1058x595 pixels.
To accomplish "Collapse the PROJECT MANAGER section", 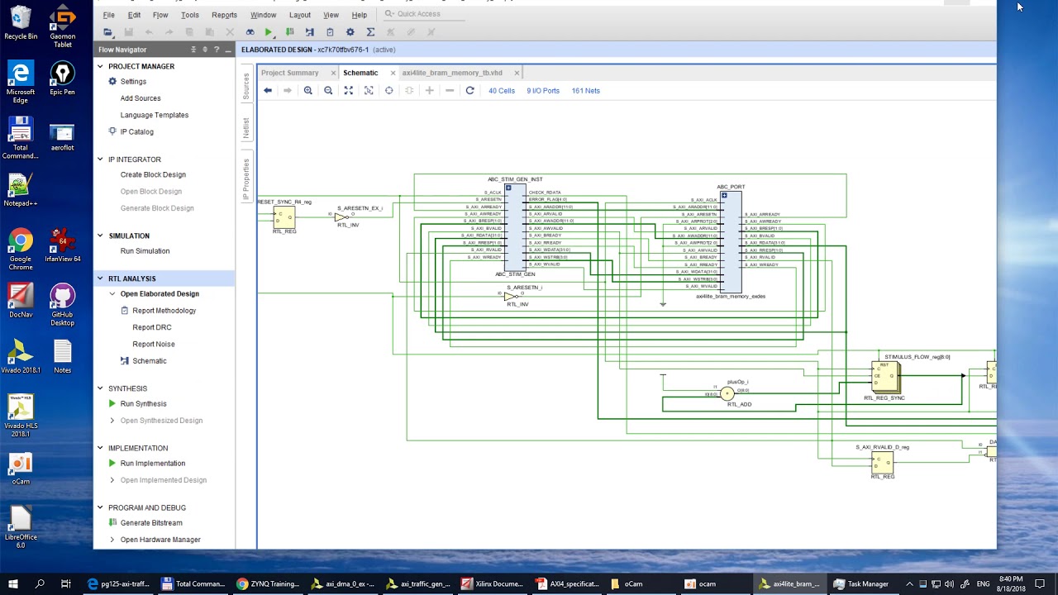I will tap(101, 66).
